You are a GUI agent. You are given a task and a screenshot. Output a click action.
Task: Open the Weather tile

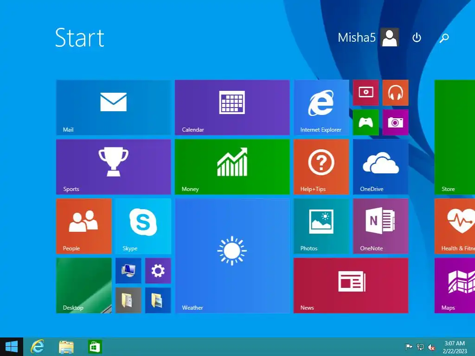click(232, 256)
